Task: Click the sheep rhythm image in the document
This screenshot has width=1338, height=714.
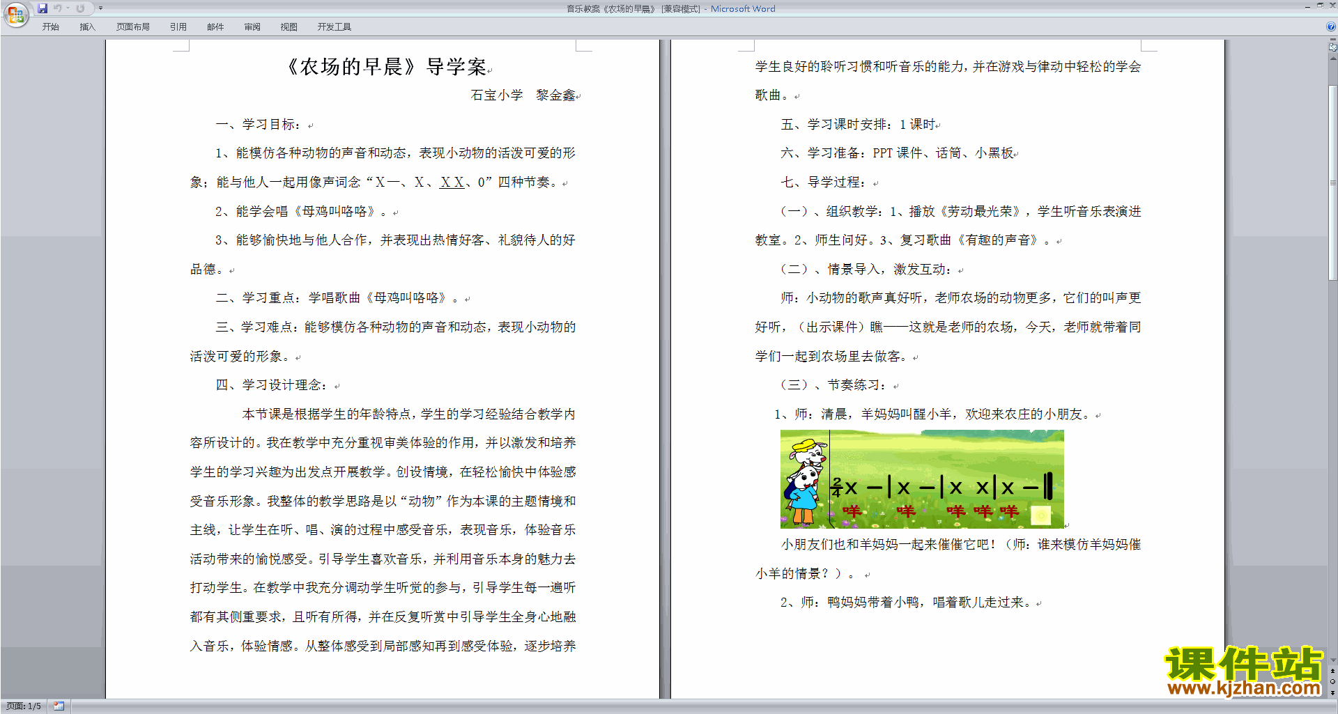Action: [922, 479]
